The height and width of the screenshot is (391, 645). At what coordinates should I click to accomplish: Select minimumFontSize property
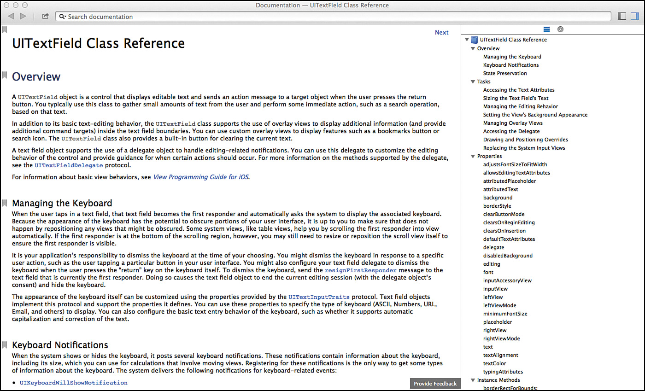coord(505,314)
